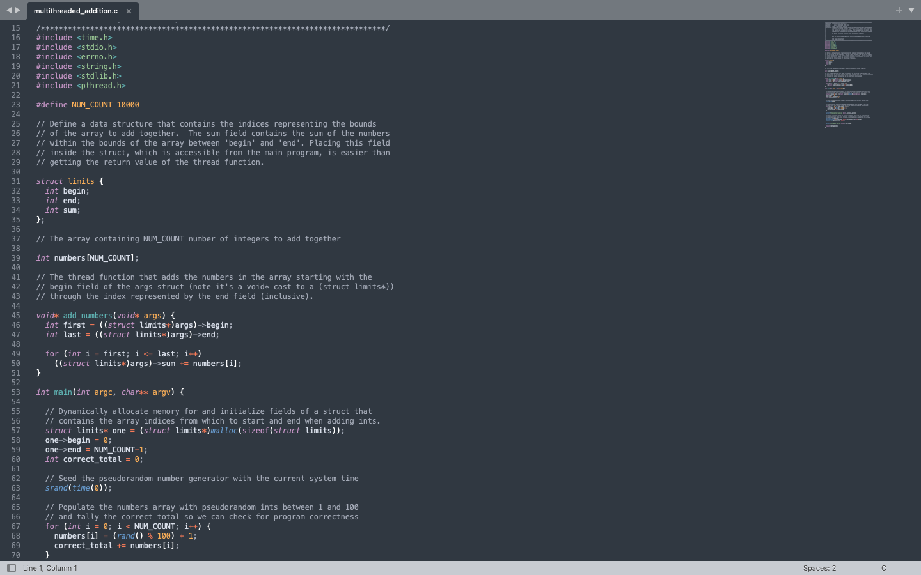
Task: Click the struct limits declaration
Action: click(70, 181)
